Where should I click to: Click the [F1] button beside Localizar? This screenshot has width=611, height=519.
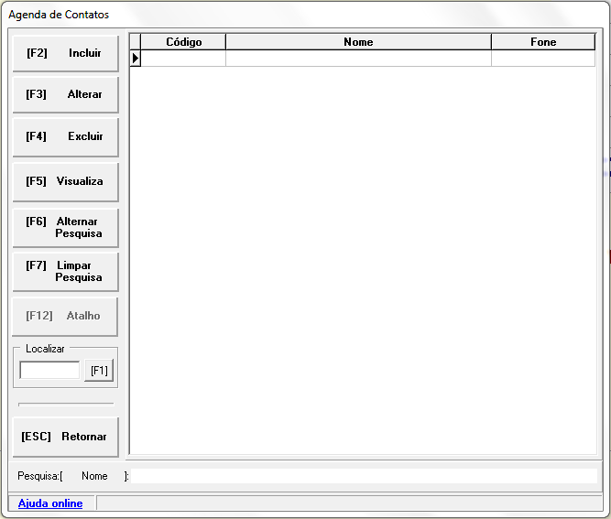(x=99, y=371)
